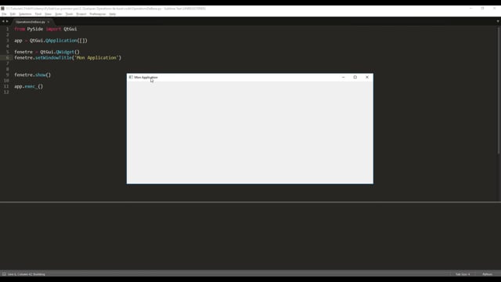
Task: Click the Sublime Text title bar icon
Action: pos(2,9)
